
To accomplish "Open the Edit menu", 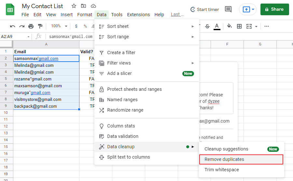I will coord(37,15).
